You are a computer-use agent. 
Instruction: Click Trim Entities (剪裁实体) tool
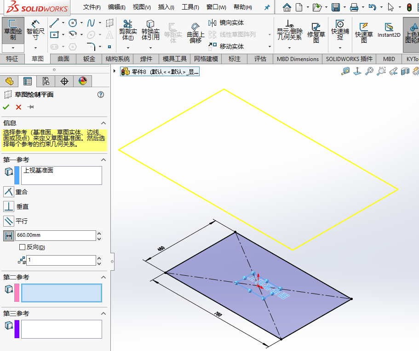point(128,30)
